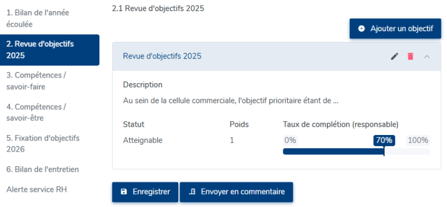Click the Revue d'objectifs 2025 card title
The image size is (447, 207).
click(x=162, y=56)
